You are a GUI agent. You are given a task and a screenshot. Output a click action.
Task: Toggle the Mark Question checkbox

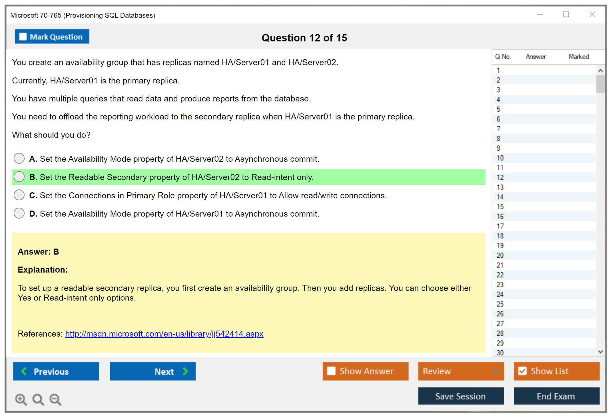pyautogui.click(x=23, y=37)
